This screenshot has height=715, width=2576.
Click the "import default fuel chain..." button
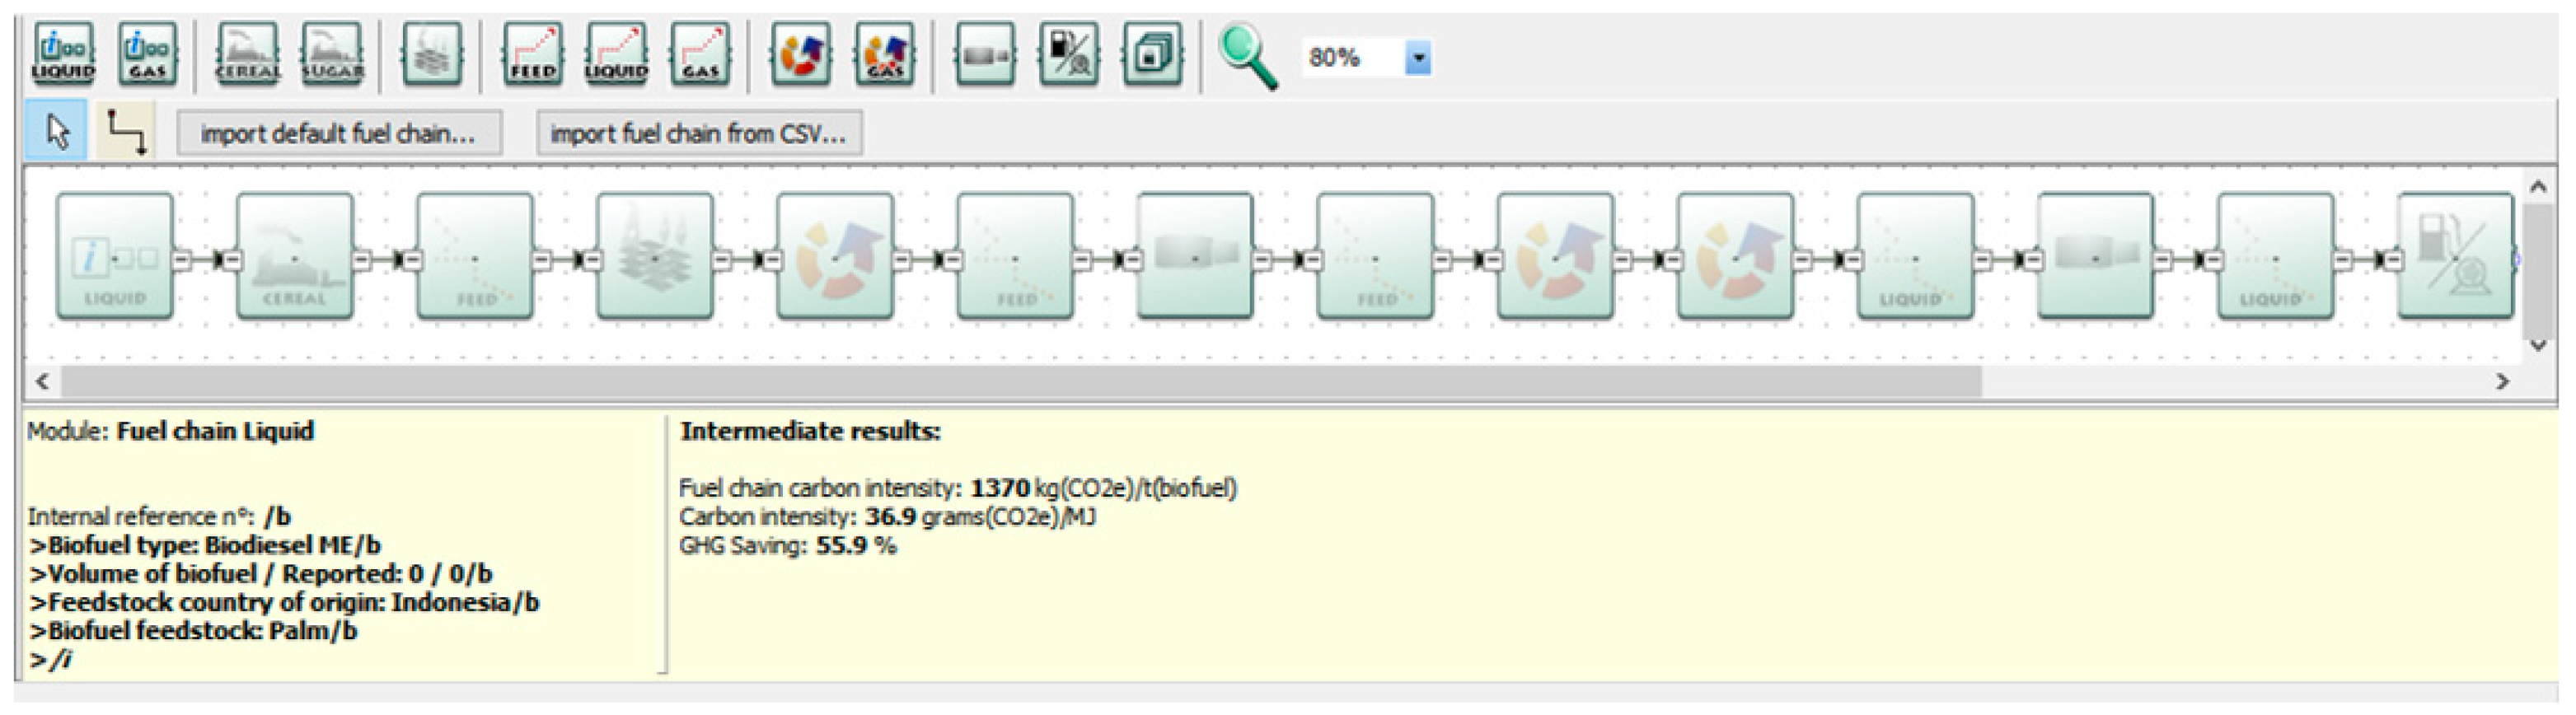(x=339, y=133)
